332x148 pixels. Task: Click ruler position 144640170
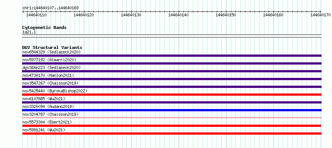[x=321, y=15]
